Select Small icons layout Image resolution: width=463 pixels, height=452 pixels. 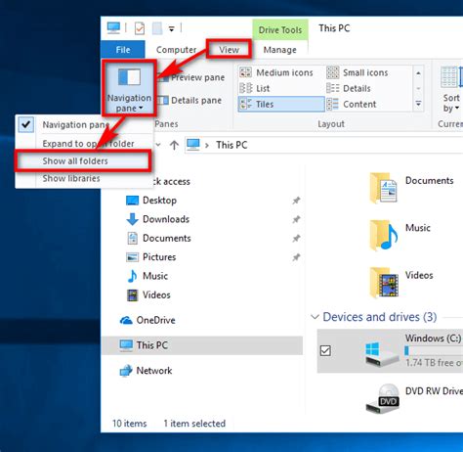(x=358, y=72)
